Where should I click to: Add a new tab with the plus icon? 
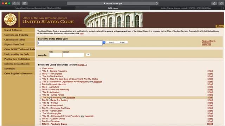(223, 8)
